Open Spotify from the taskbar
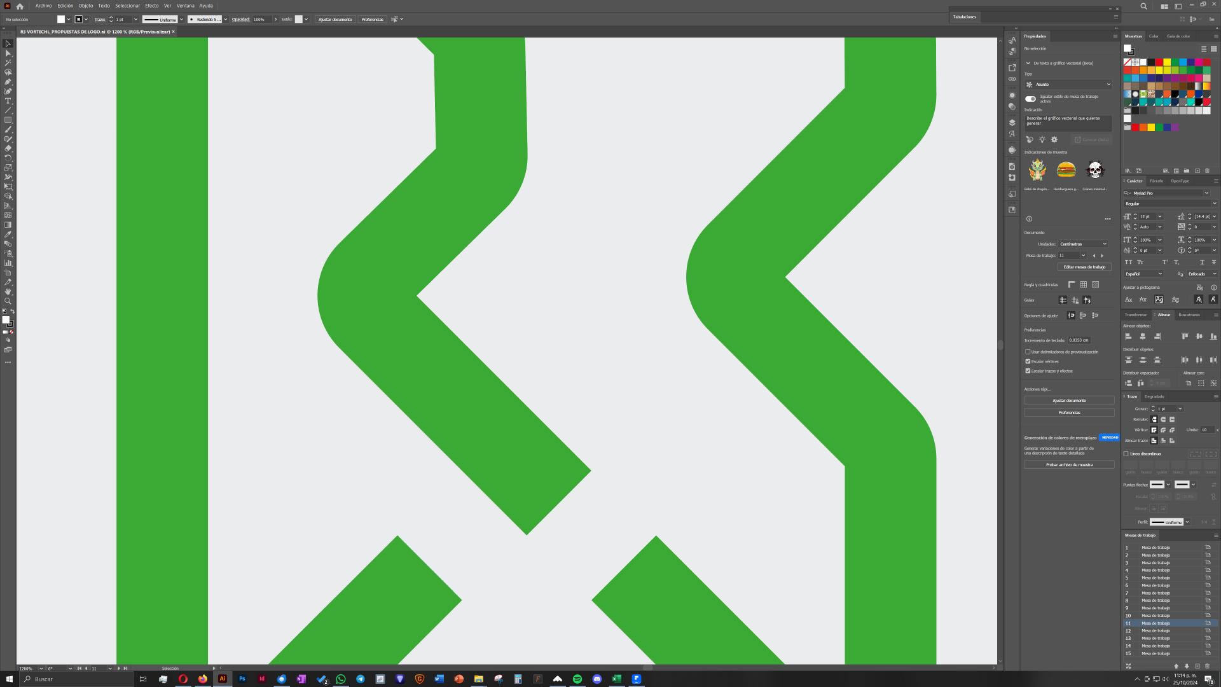Screen dimensions: 1221x687 pos(577,679)
